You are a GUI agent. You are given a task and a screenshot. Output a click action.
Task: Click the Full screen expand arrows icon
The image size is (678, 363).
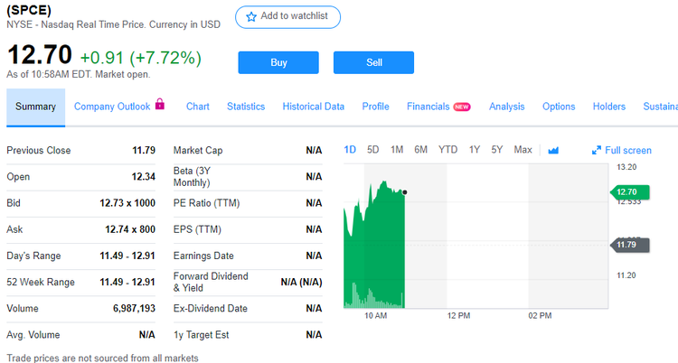click(597, 151)
